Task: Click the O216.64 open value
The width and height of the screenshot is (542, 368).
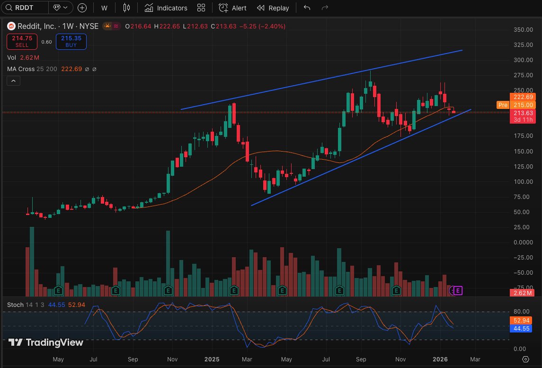Action: click(138, 27)
